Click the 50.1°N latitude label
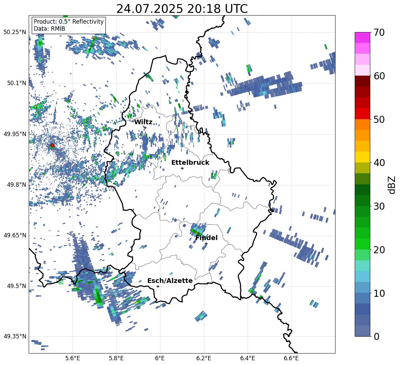 (x=16, y=83)
